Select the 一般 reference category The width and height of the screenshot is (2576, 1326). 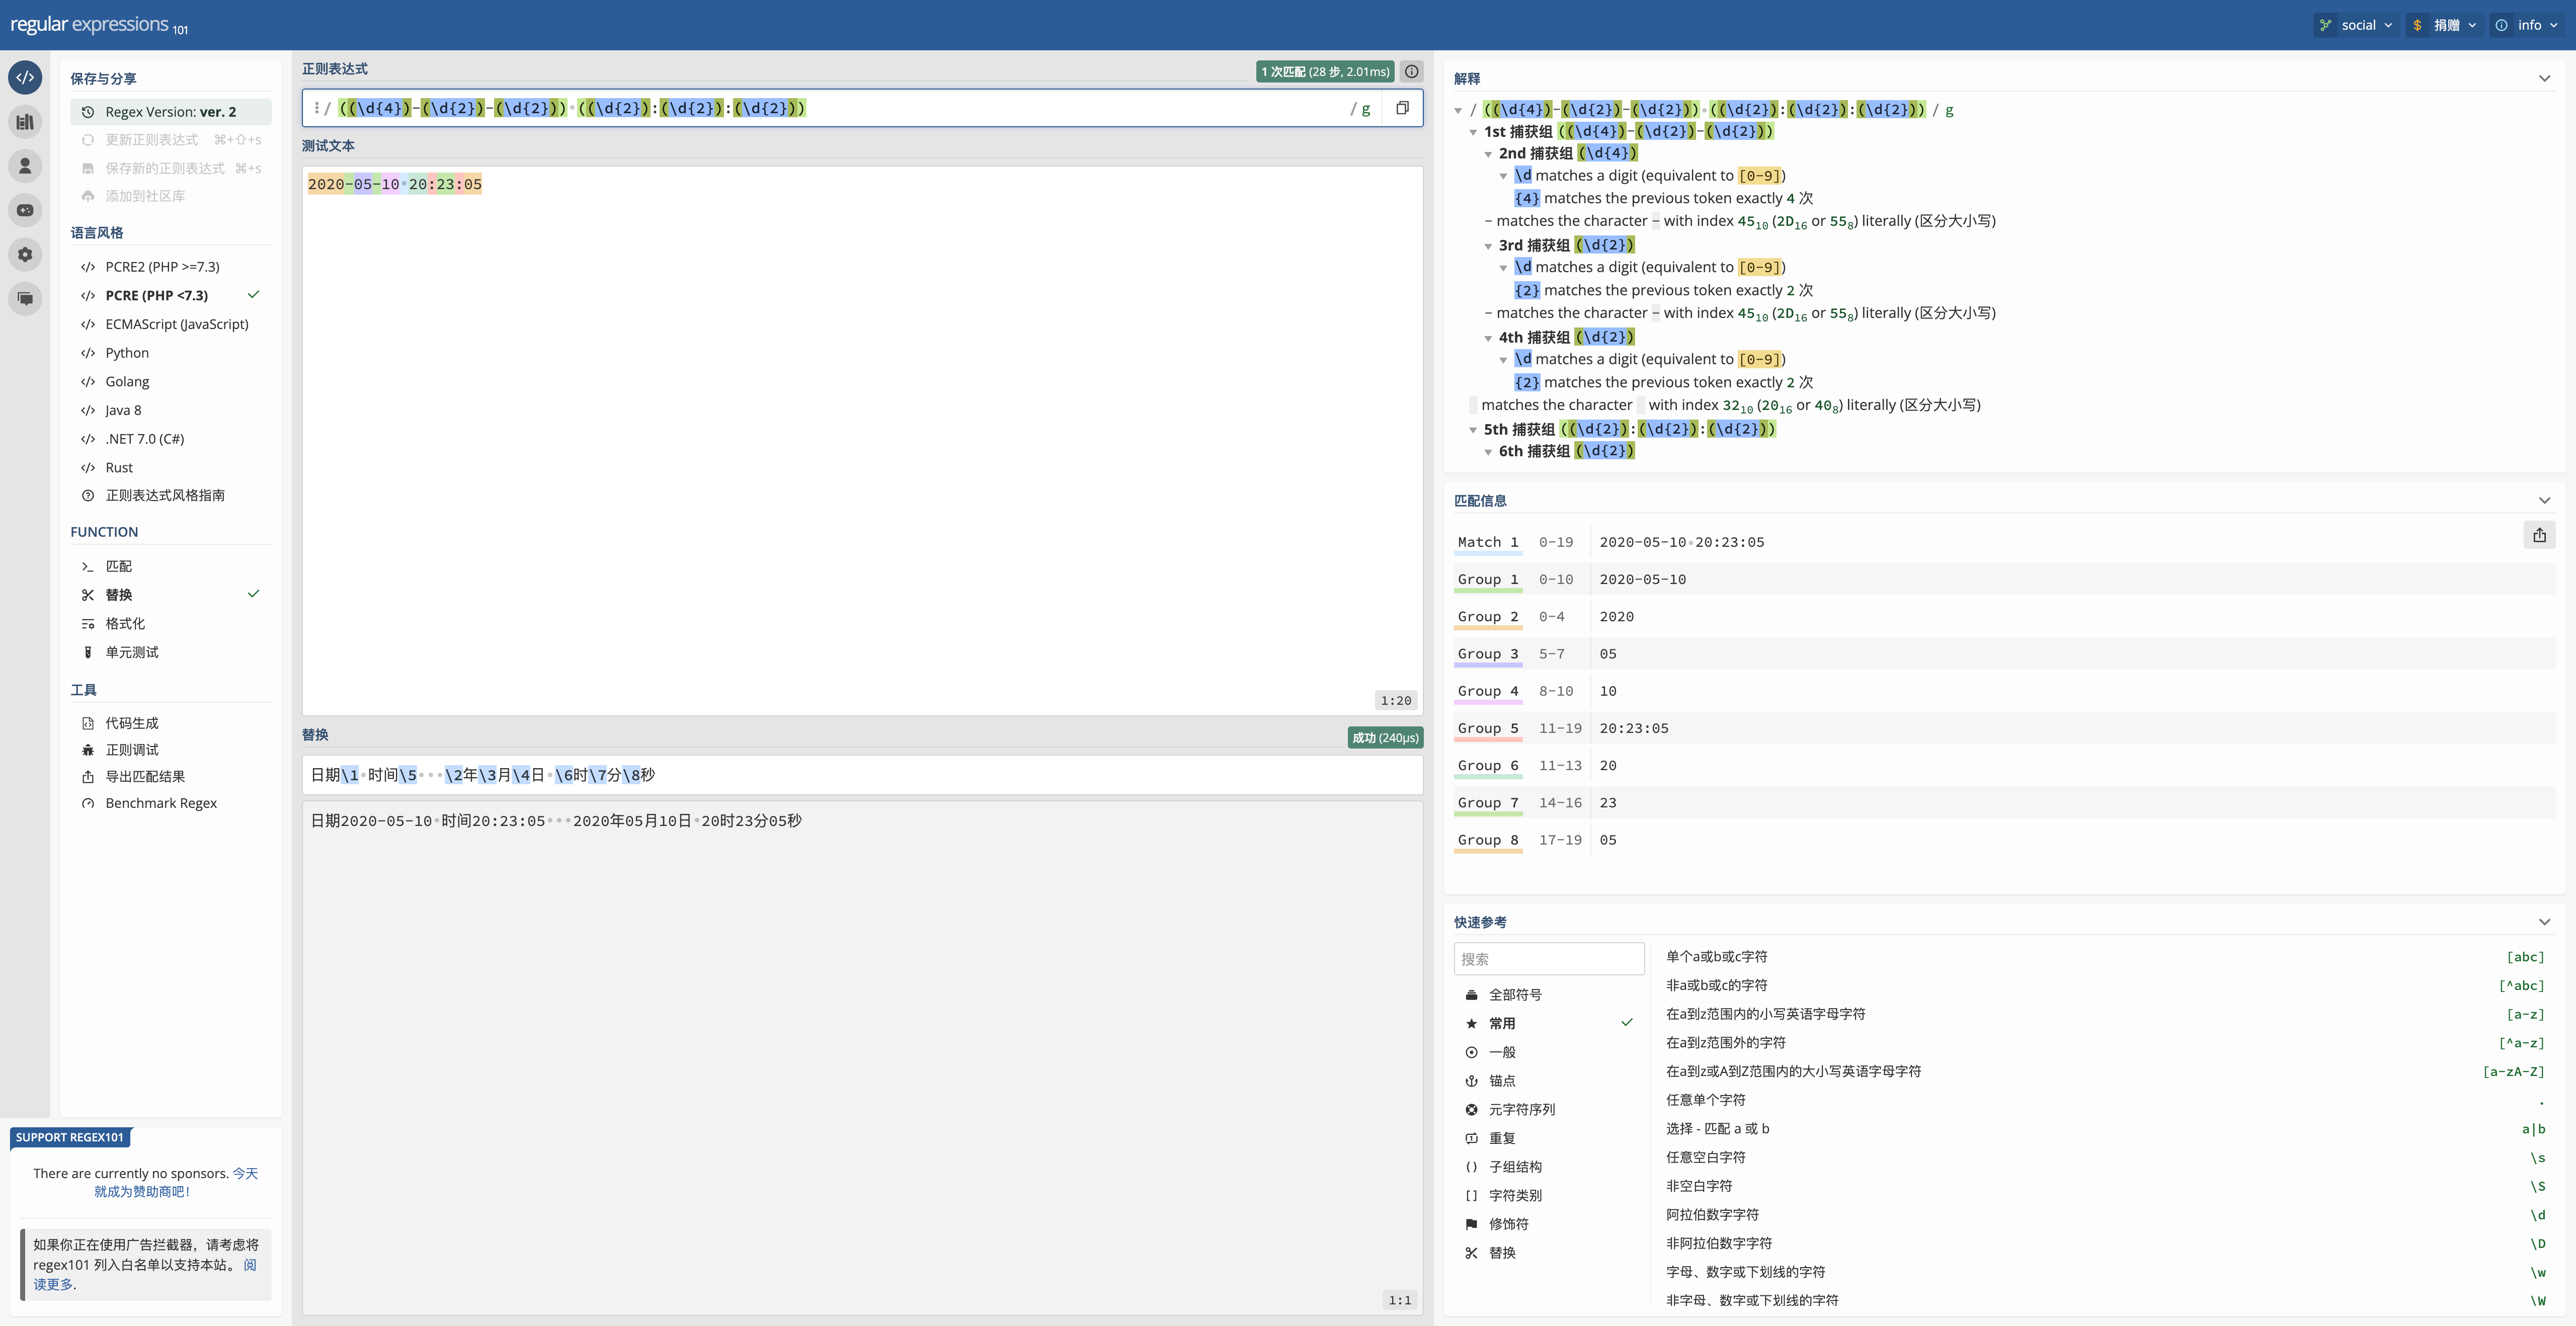point(1548,1052)
